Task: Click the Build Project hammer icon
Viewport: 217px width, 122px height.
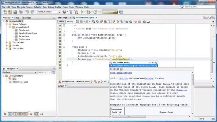Action: [71, 12]
